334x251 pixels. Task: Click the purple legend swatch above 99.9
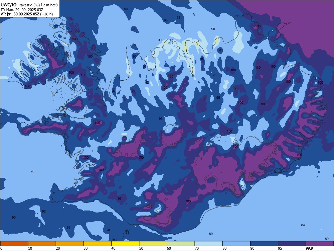pyautogui.click(x=320, y=244)
